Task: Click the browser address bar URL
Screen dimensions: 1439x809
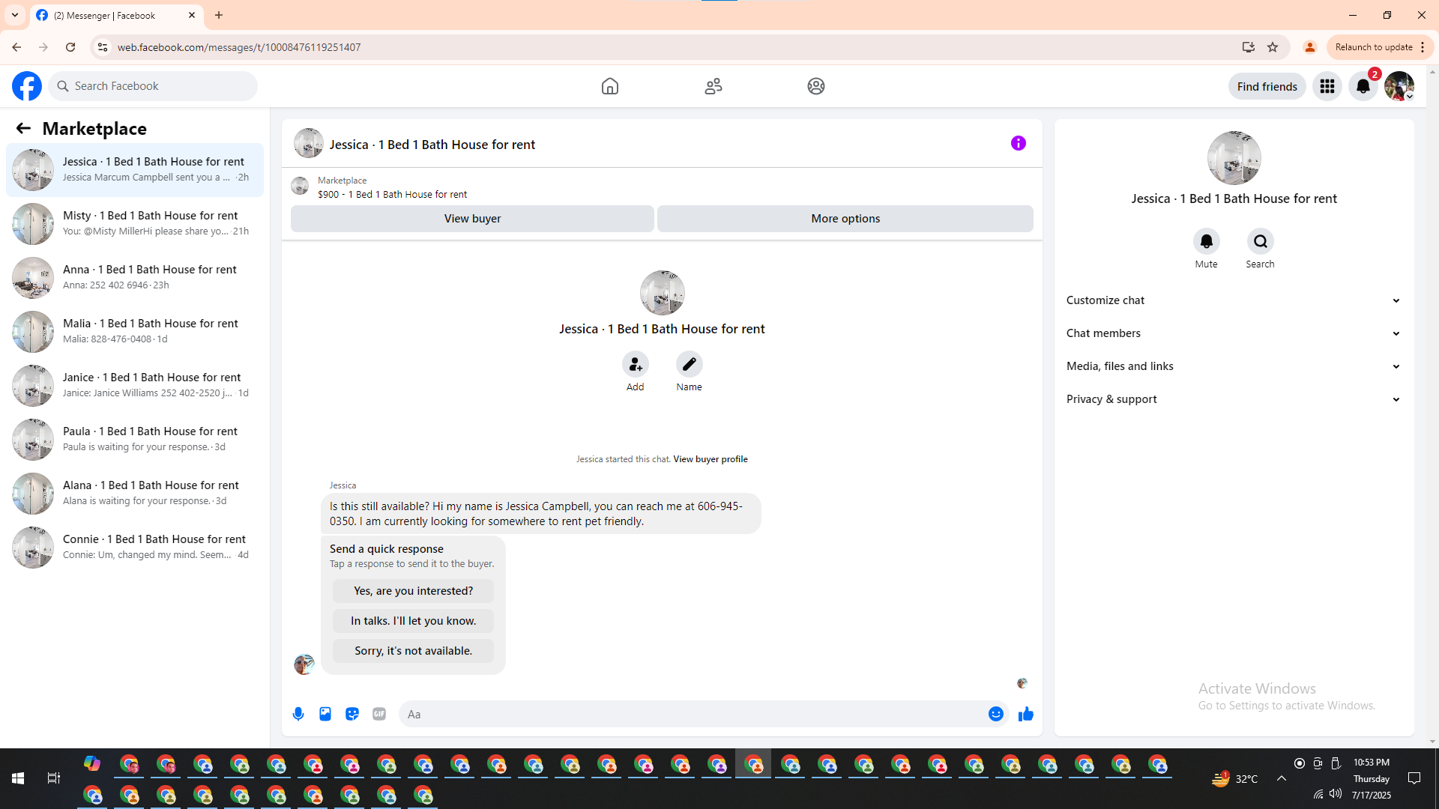Action: point(239,47)
